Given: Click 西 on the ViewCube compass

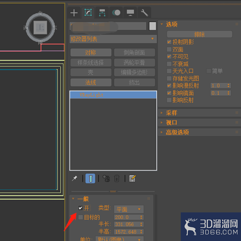Looking at the screenshot, I should pos(26,28).
